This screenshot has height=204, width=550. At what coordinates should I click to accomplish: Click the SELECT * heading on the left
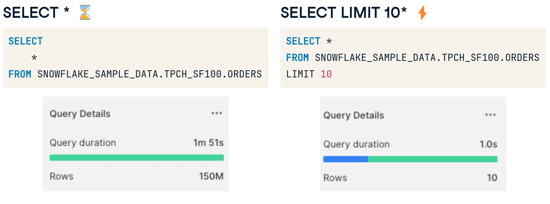pos(36,13)
